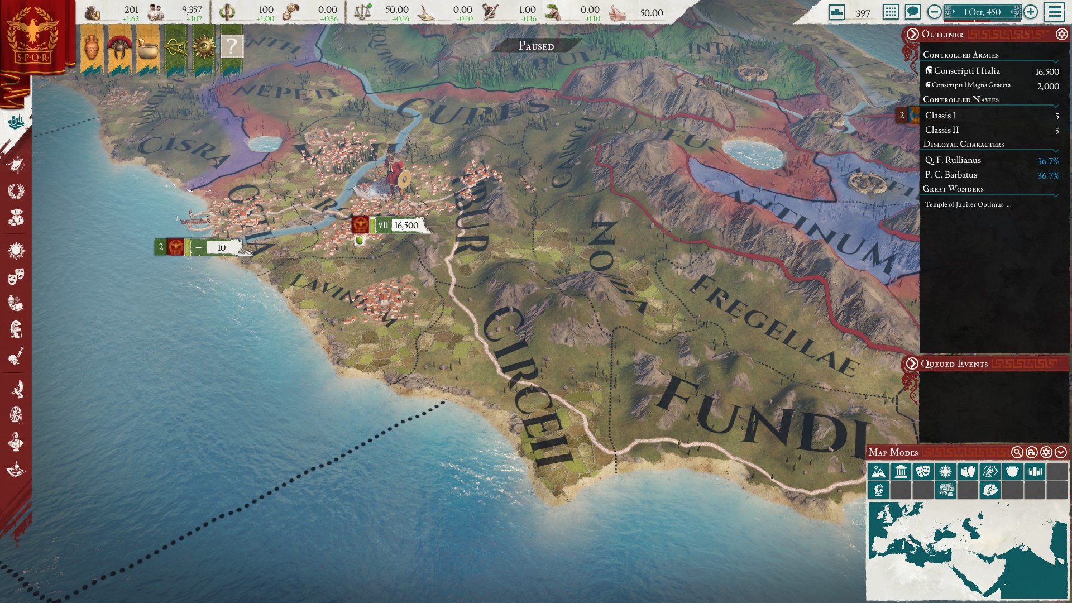This screenshot has height=603, width=1072.
Task: Collapse the Map Modes panel chevron
Action: (1061, 452)
